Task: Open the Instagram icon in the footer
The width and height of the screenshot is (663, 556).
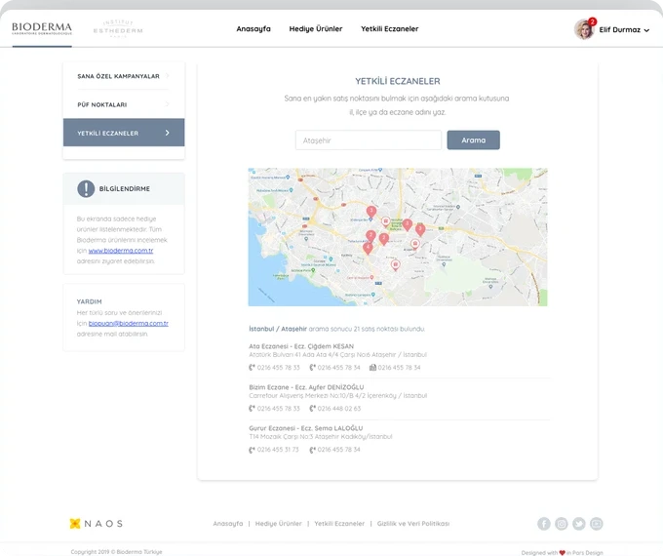Action: (x=561, y=524)
